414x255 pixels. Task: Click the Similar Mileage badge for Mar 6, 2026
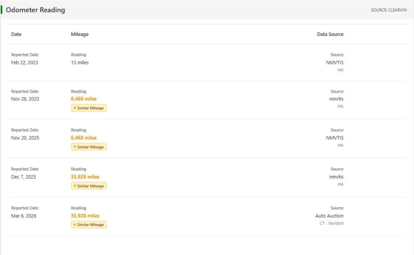(89, 225)
